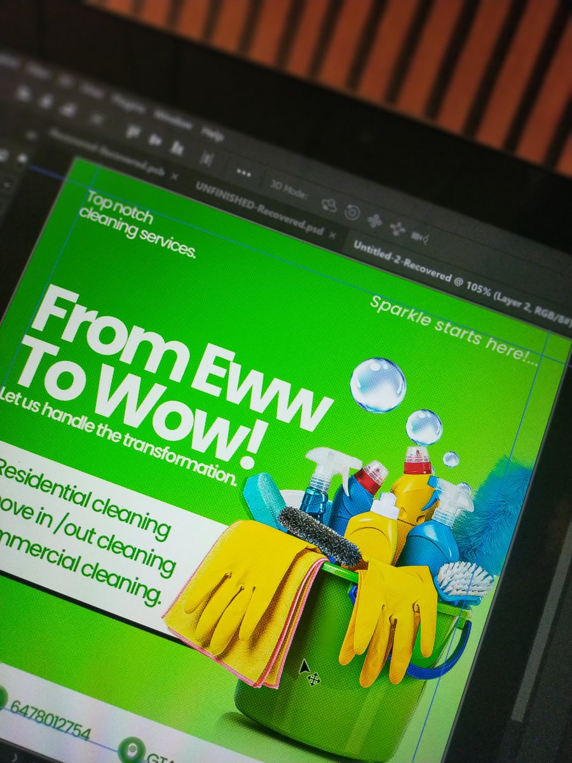Select the 'Sparkle starts here!...' text
572x763 pixels.
click(x=454, y=331)
